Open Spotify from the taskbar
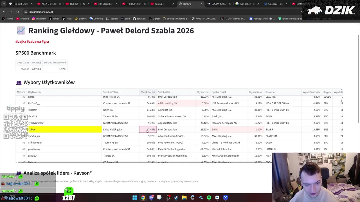The height and width of the screenshot is (202, 360). (x=209, y=198)
